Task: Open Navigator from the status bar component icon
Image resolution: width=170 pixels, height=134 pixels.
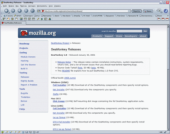Action: click(x=23, y=132)
